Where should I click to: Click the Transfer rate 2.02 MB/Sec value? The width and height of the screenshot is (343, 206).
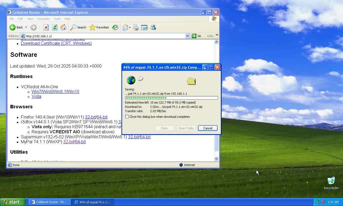pyautogui.click(x=158, y=111)
